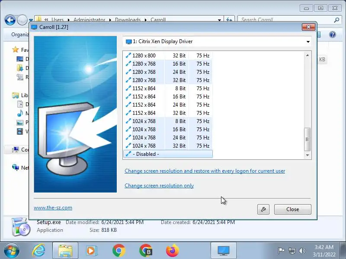Click the volume speaker tray icon
This screenshot has width=346, height=259.
click(302, 251)
